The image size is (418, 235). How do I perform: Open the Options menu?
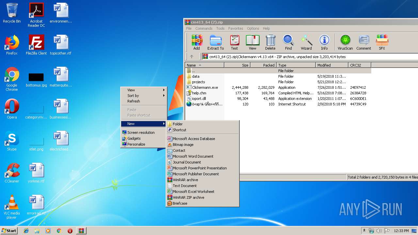(x=253, y=28)
